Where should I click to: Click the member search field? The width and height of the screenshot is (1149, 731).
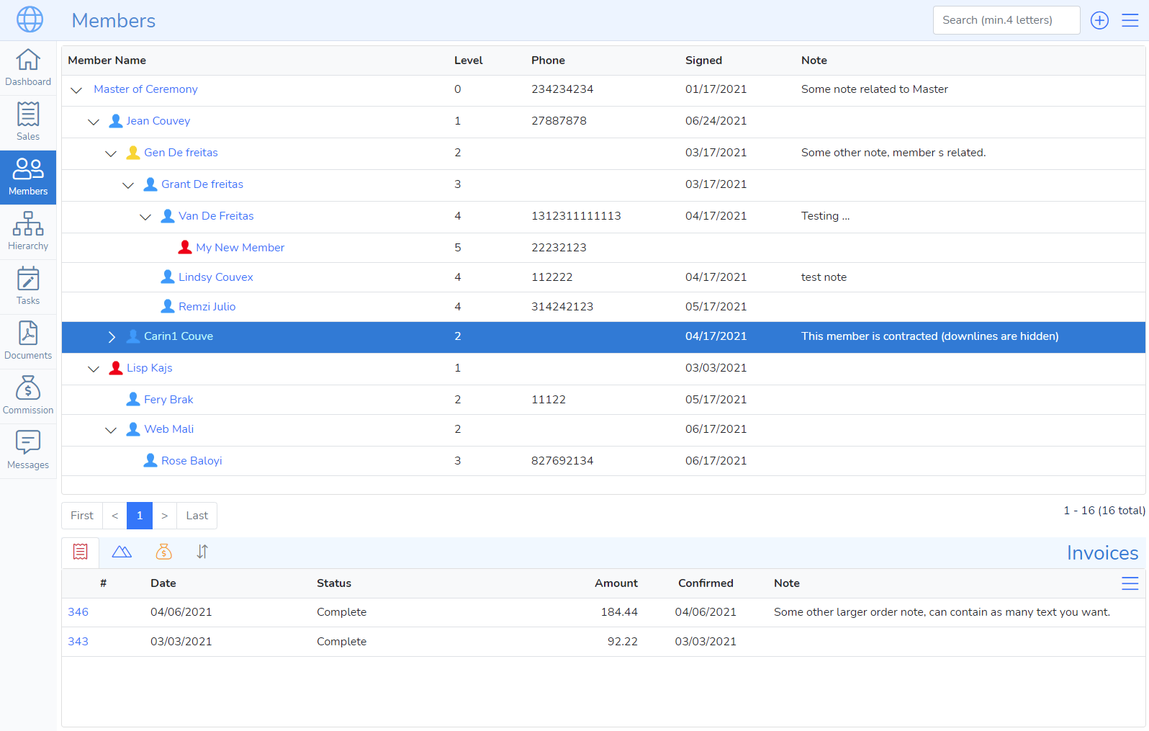click(1006, 20)
